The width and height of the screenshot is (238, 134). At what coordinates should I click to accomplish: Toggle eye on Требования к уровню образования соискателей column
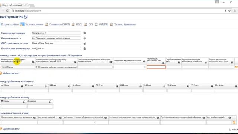pyautogui.click(x=106, y=118)
